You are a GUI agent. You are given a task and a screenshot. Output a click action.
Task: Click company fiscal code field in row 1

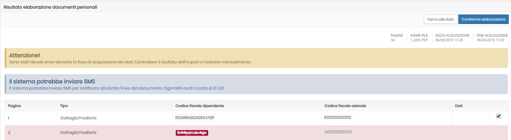point(337,117)
